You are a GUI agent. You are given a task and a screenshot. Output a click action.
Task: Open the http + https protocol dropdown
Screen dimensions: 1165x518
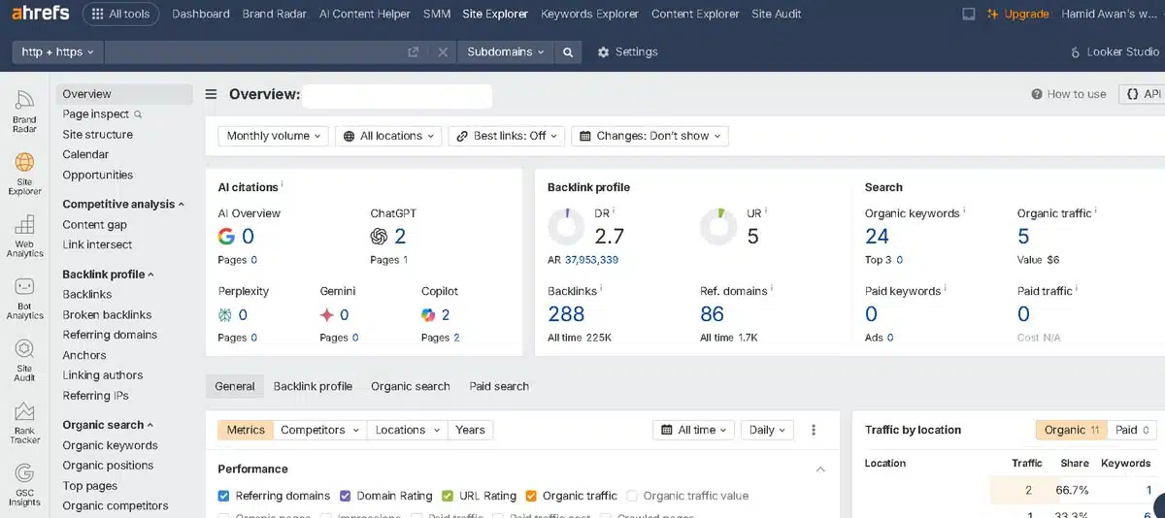pos(57,52)
